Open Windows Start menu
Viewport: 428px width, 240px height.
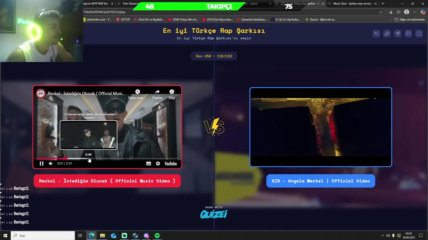5,236
